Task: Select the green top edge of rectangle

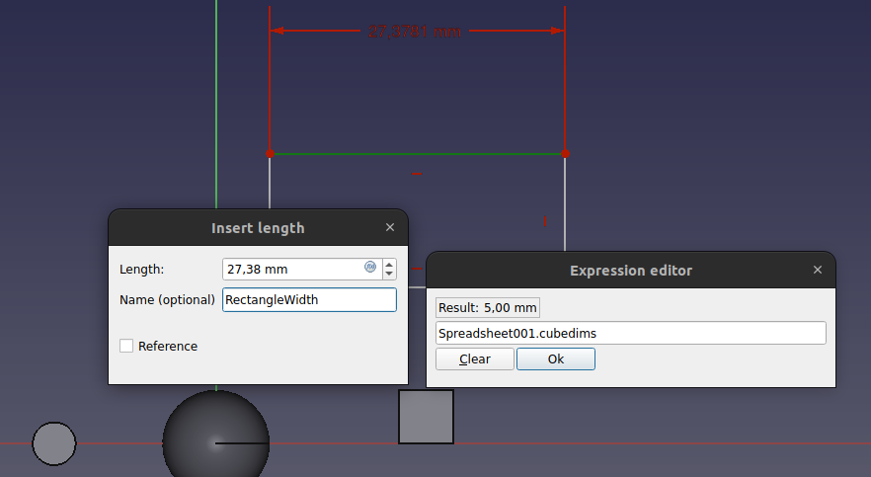Action: click(x=415, y=154)
